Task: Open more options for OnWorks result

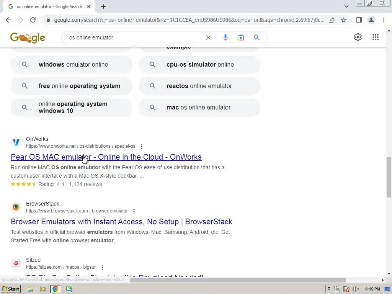Action: (x=142, y=147)
